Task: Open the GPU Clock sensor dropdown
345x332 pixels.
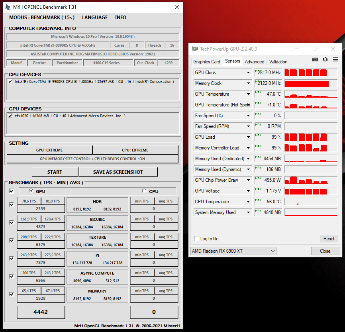Action: [x=249, y=73]
